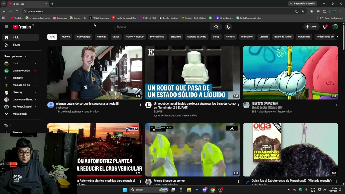The width and height of the screenshot is (345, 194).
Task: Expand the 'Suscripciones' section chevron
Action: coord(25,56)
